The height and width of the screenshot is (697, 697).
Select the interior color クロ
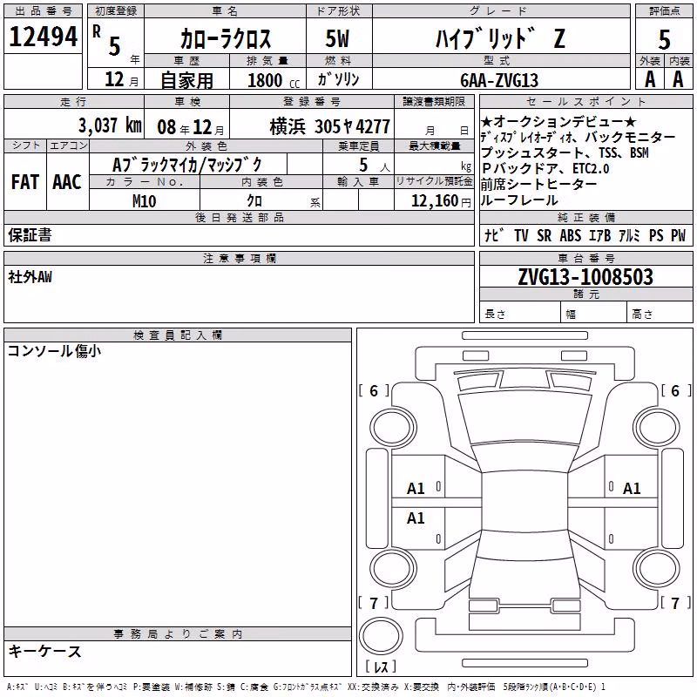click(254, 201)
